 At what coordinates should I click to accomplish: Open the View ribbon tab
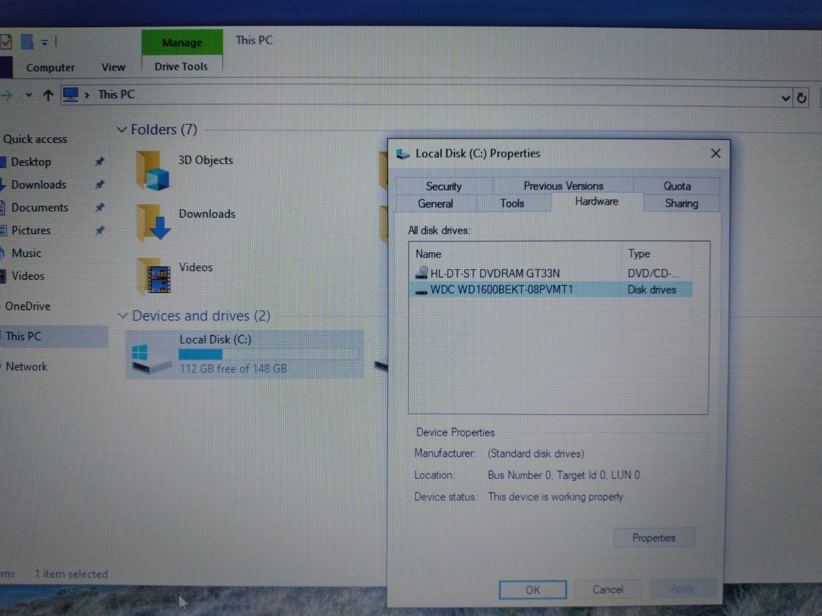[x=113, y=67]
